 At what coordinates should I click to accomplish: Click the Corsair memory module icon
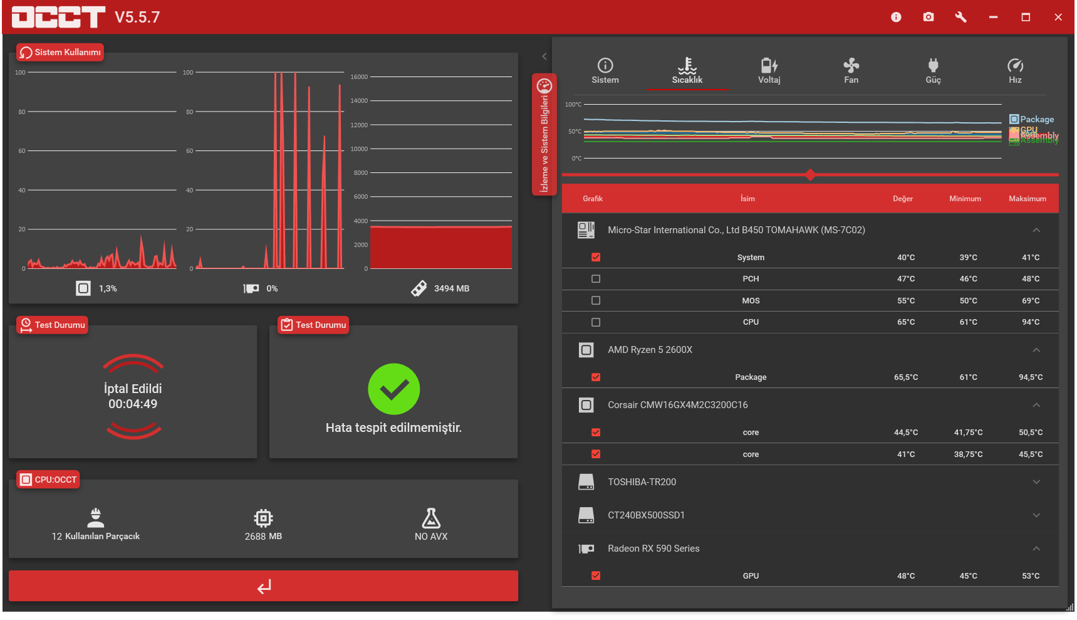[586, 405]
